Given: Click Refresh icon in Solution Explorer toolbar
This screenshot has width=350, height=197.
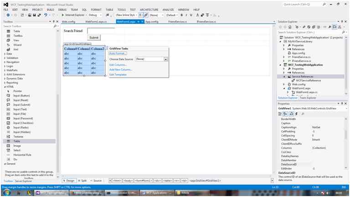Looking at the screenshot, I should (309, 27).
